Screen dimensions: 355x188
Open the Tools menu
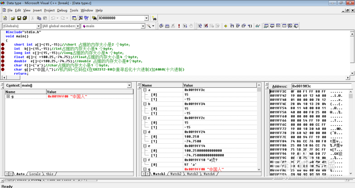(x=74, y=10)
